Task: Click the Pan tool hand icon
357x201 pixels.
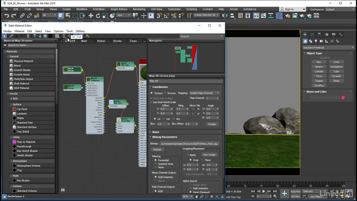Action: point(197,197)
